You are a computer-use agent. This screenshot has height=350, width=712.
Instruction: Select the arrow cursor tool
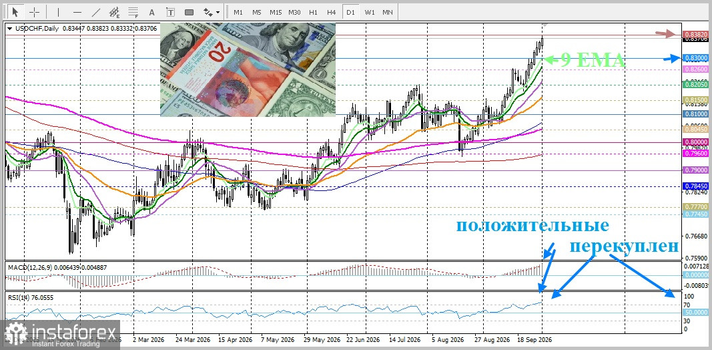pos(16,12)
